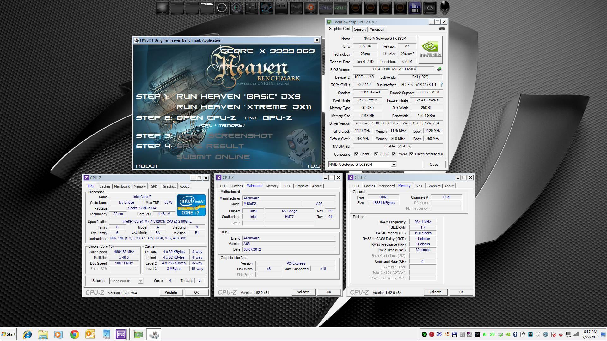Click OK in the Mainboard CPU-Z window
This screenshot has width=607, height=341.
[x=329, y=292]
